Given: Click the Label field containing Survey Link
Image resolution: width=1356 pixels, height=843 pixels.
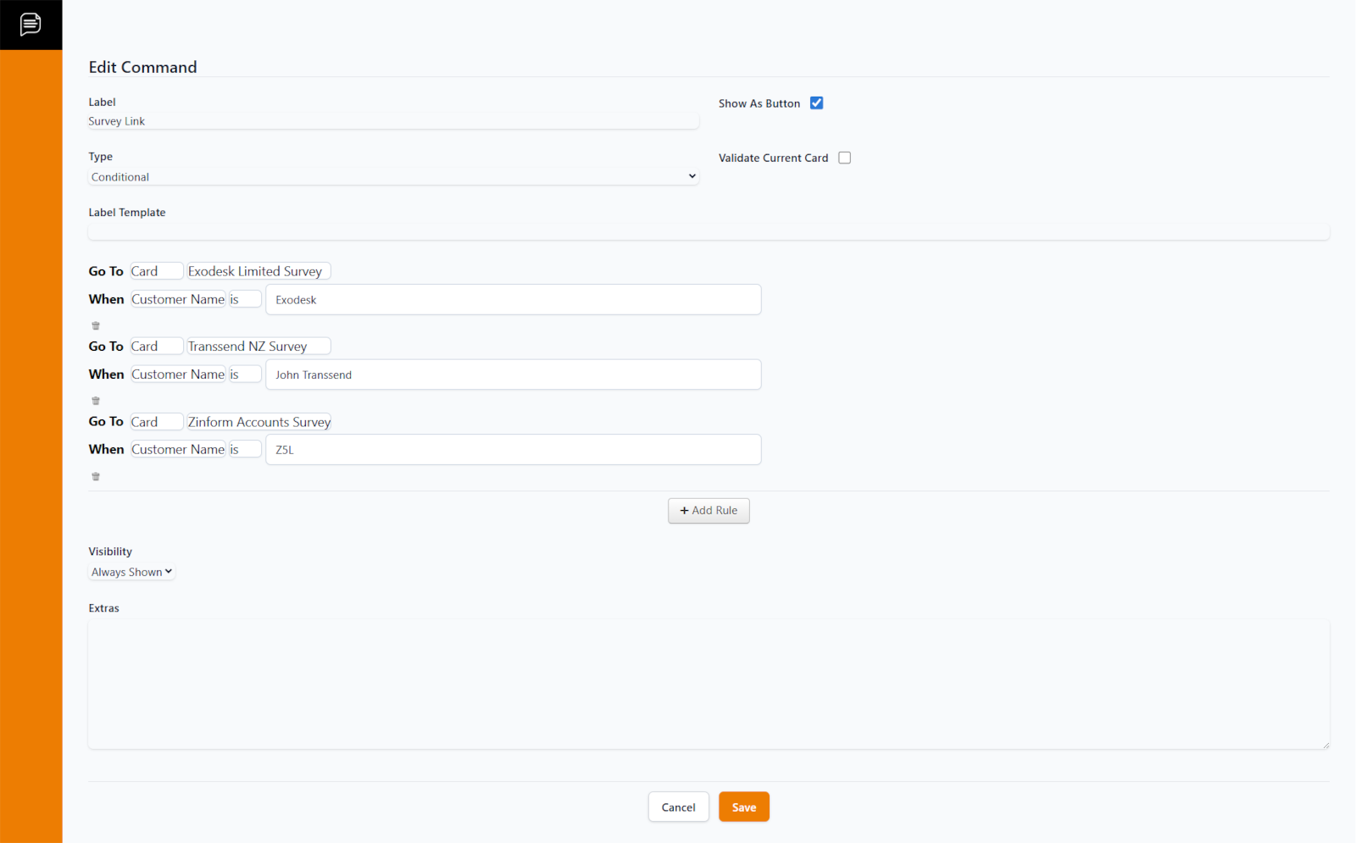Looking at the screenshot, I should click(x=393, y=121).
